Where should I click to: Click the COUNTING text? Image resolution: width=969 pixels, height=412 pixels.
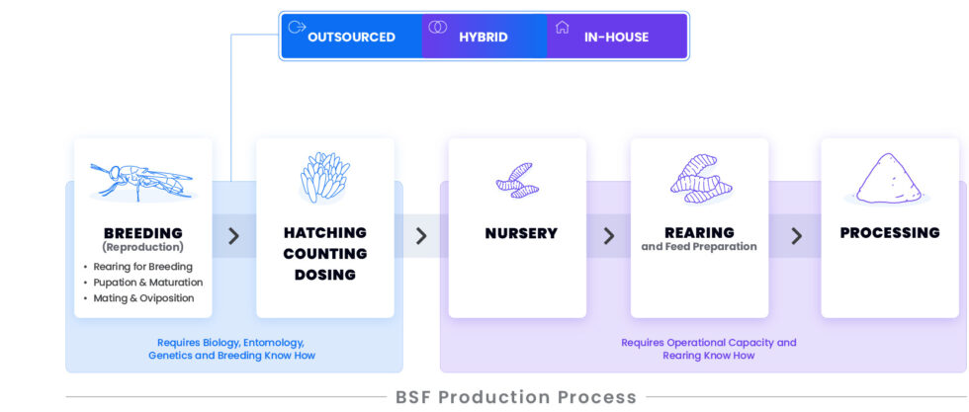click(325, 254)
